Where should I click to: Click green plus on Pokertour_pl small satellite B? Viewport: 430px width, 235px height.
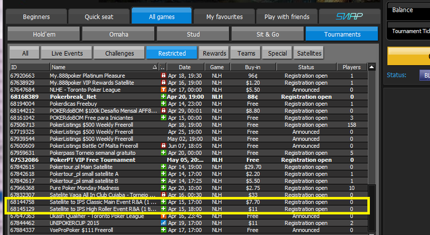click(x=163, y=181)
